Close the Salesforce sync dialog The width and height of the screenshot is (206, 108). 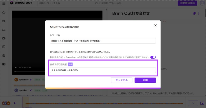pyautogui.click(x=155, y=25)
